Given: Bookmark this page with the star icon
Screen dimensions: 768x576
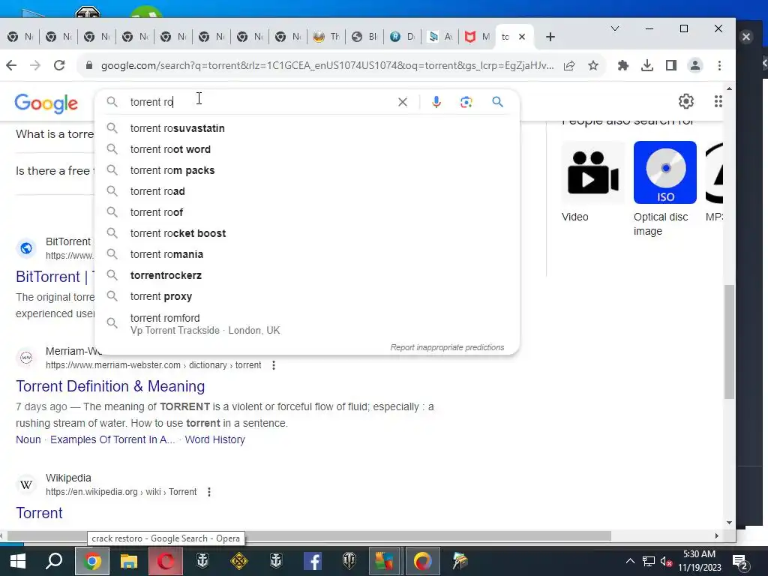Looking at the screenshot, I should point(593,65).
